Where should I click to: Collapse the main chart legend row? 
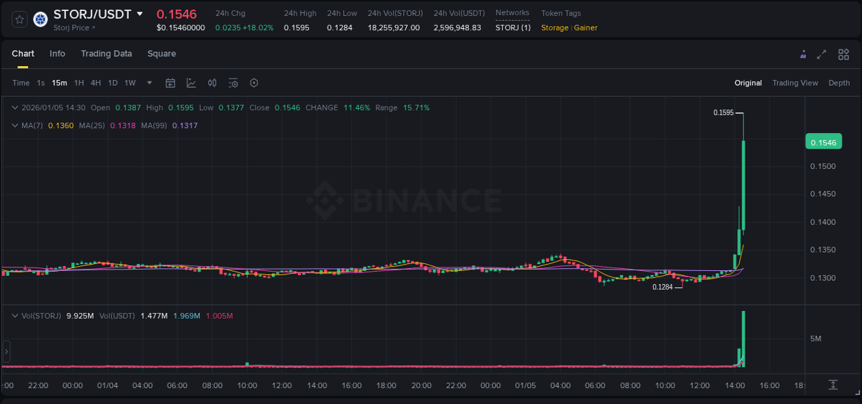14,108
